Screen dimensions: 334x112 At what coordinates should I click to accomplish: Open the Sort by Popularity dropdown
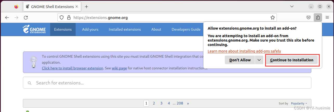[299, 103]
